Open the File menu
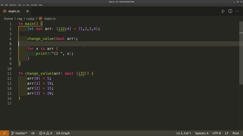Image resolution: width=243 pixels, height=136 pixels. (x=2, y=5)
